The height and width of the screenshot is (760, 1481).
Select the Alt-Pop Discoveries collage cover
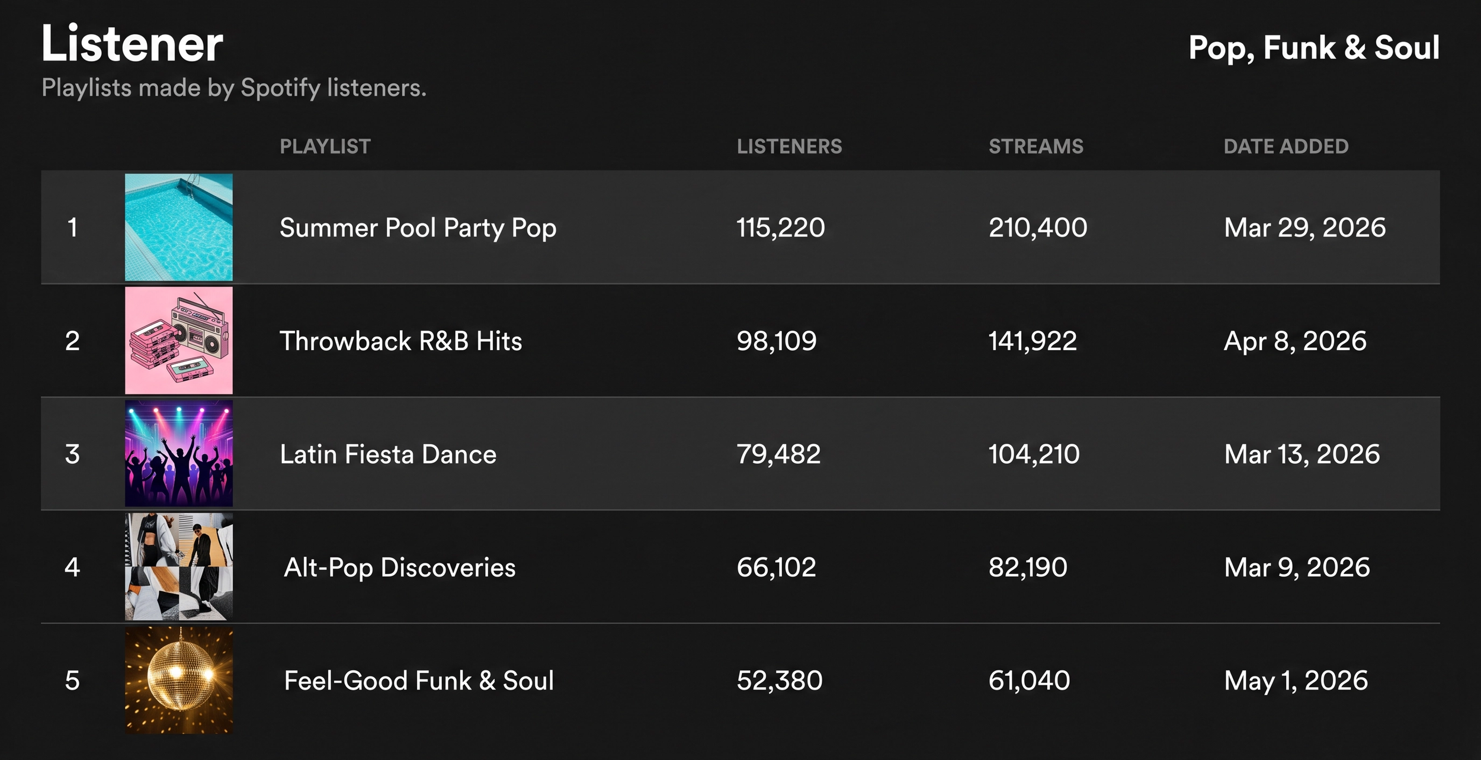[x=178, y=567]
